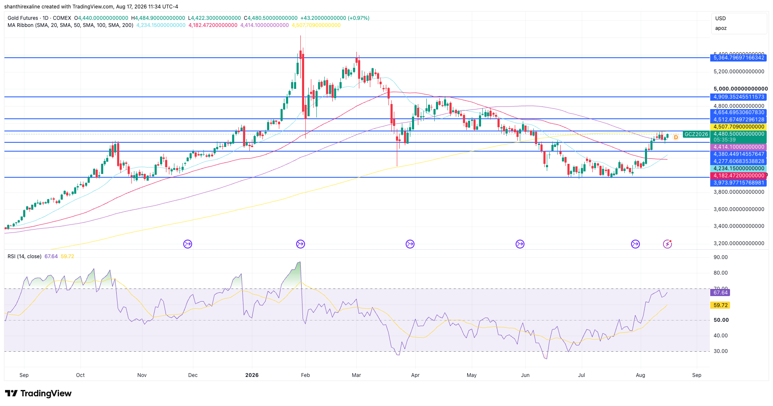Open the contract rollover marker just before Aug

(x=635, y=244)
